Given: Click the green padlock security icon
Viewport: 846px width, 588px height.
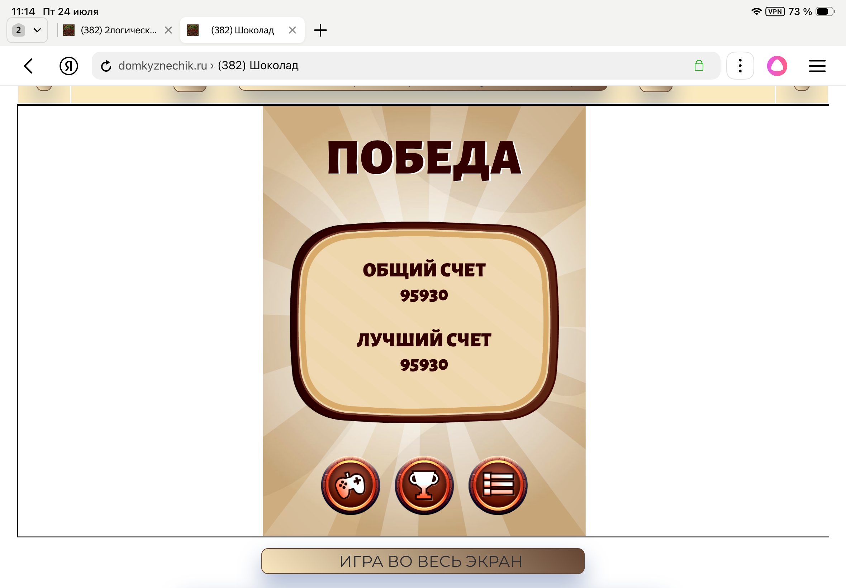Looking at the screenshot, I should point(699,66).
